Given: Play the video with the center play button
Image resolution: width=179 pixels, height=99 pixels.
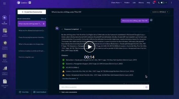Looking at the screenshot, I should 89,47.
